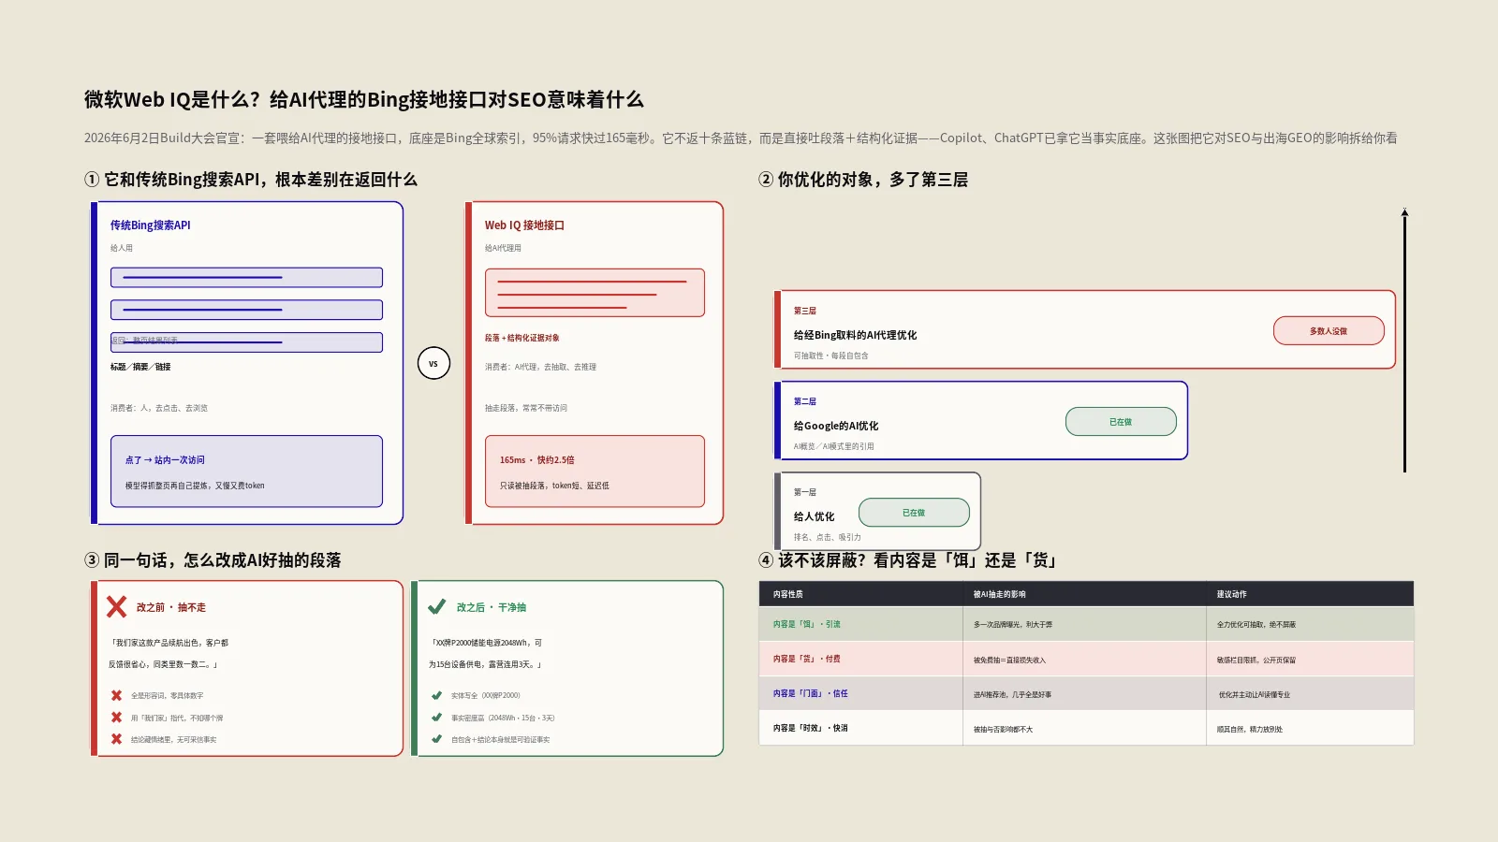This screenshot has width=1498, height=842.
Task: Click the red X next to 用「我们家」指代
Action: [x=116, y=718]
